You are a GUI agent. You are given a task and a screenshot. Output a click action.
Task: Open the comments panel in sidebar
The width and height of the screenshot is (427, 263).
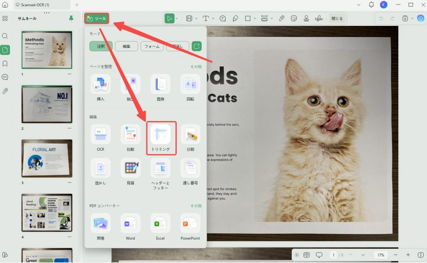(x=5, y=77)
